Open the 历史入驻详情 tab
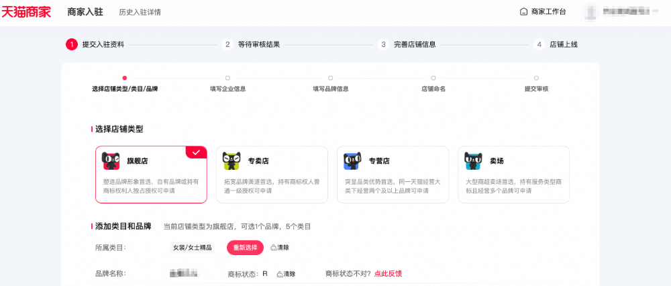Viewport: 671px width, 286px height. (140, 12)
